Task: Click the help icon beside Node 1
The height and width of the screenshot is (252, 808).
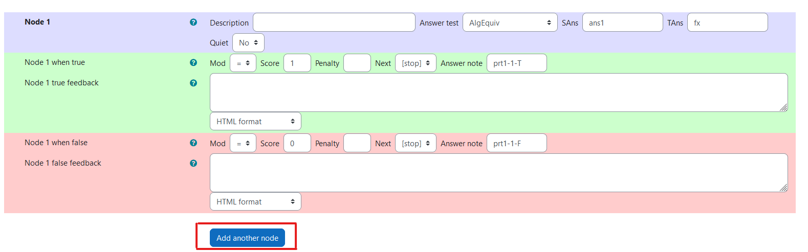Action: (193, 22)
